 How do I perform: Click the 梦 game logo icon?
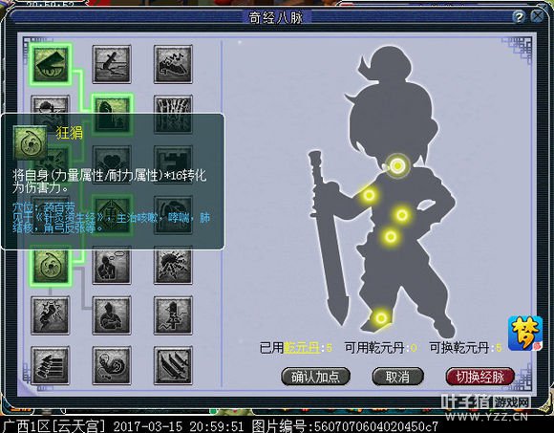coord(525,334)
